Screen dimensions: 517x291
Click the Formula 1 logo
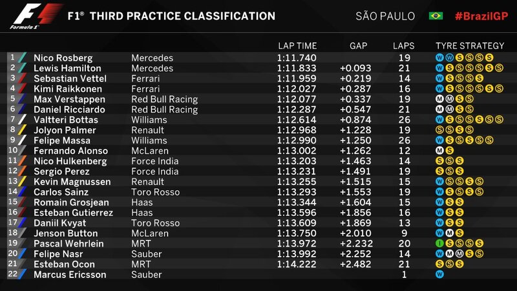36,16
